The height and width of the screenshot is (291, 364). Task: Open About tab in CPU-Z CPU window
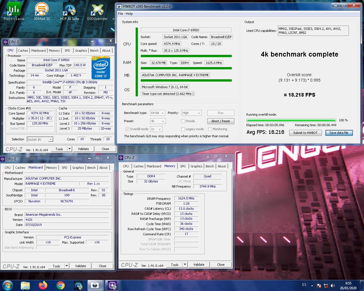pyautogui.click(x=106, y=51)
